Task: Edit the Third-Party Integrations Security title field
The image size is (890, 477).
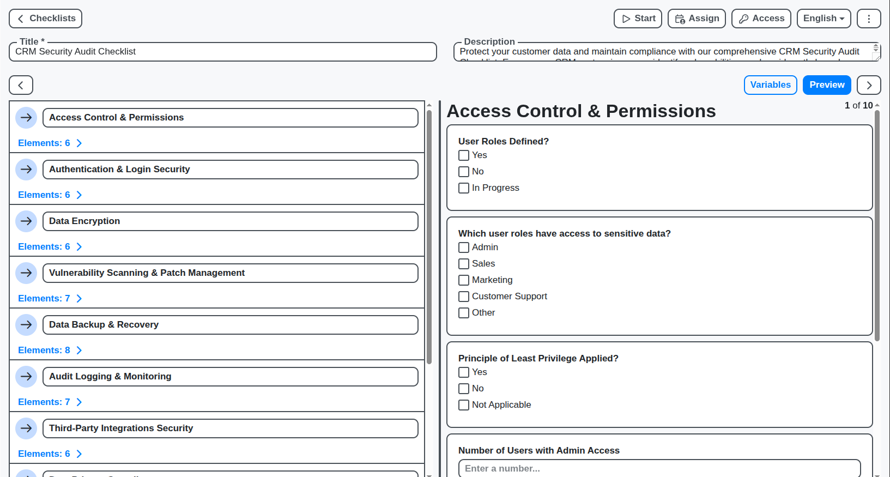Action: pyautogui.click(x=231, y=428)
